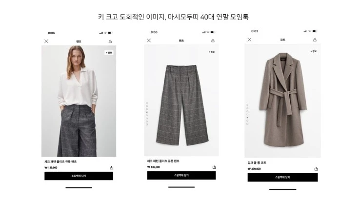Select first image dot on pants gallery

147,103
